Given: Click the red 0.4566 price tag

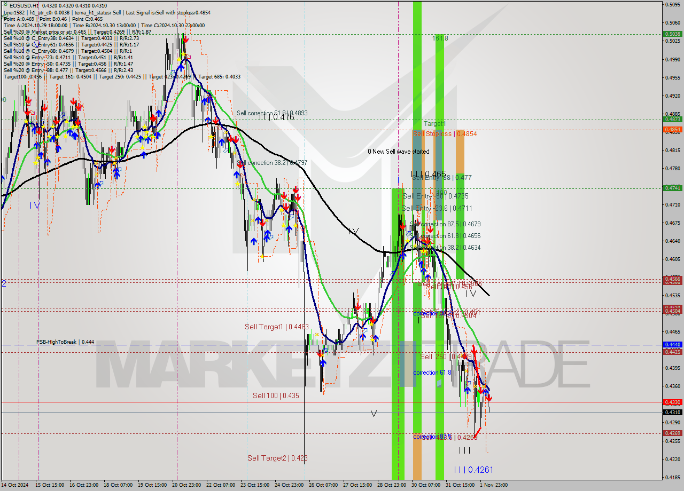Looking at the screenshot, I should [x=672, y=279].
